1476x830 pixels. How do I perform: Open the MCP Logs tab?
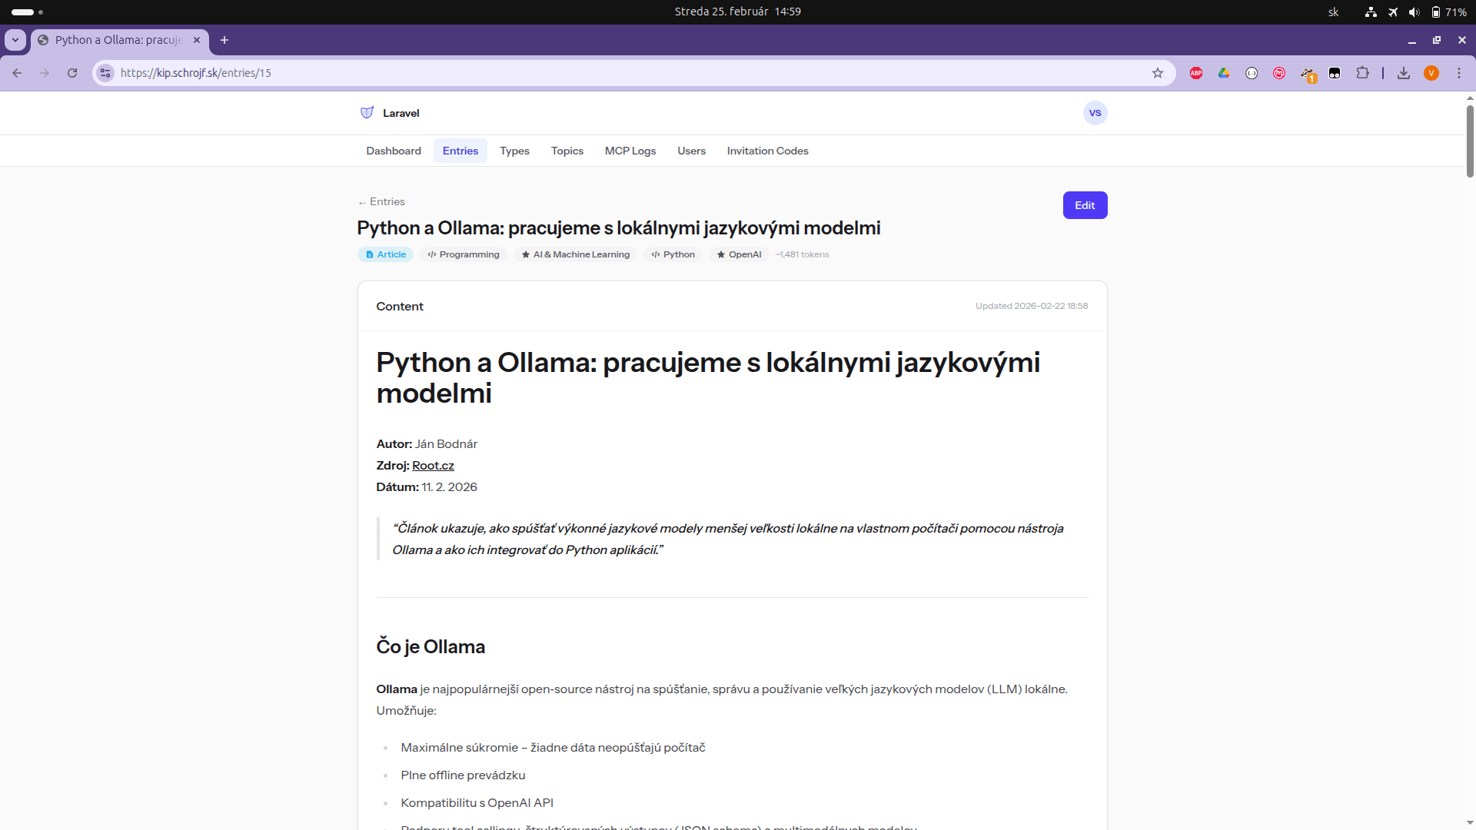[630, 151]
